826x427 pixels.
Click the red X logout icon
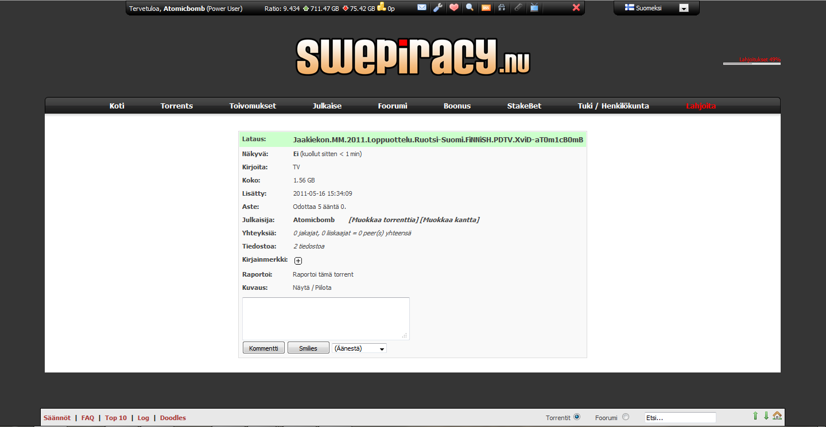(576, 8)
